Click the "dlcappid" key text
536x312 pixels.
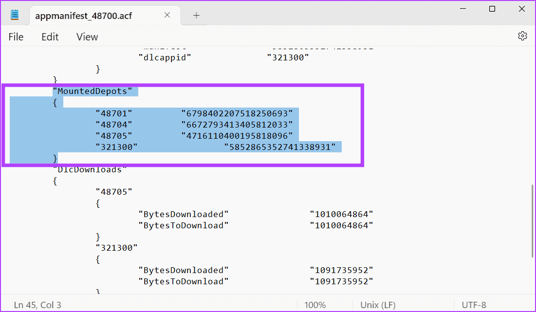(x=165, y=57)
